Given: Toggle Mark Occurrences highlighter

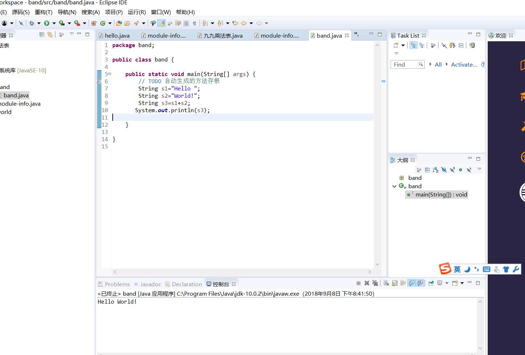Looking at the screenshot, I should tap(162, 23).
